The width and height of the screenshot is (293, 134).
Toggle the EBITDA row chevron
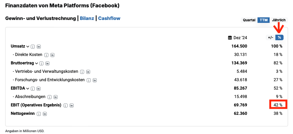pyautogui.click(x=28, y=89)
